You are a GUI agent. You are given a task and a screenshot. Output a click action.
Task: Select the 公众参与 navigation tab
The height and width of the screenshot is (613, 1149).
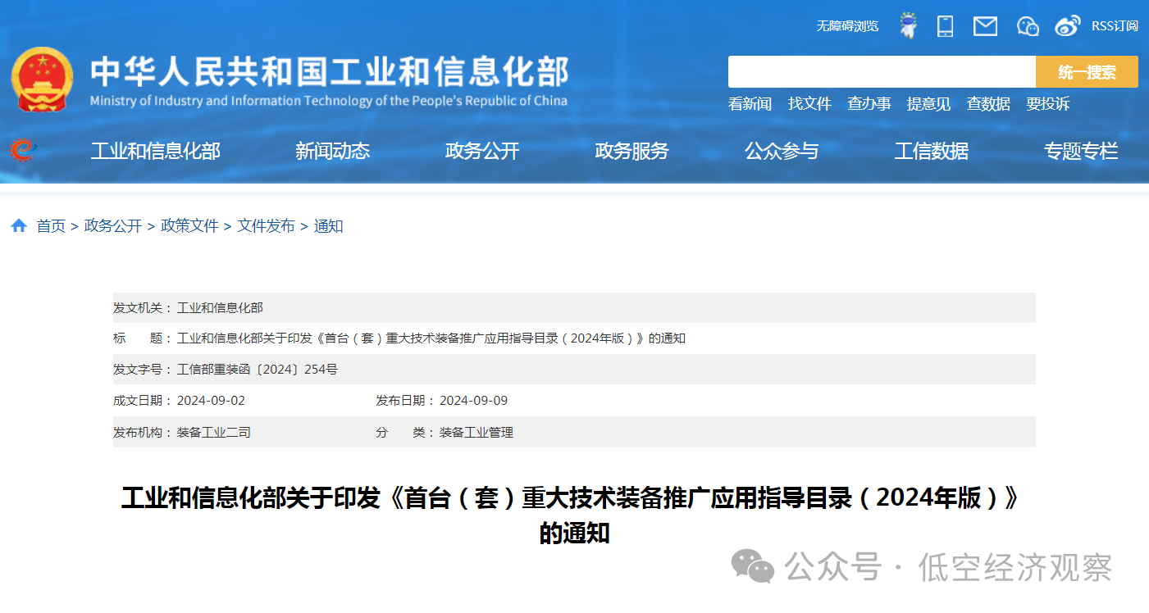pyautogui.click(x=780, y=151)
